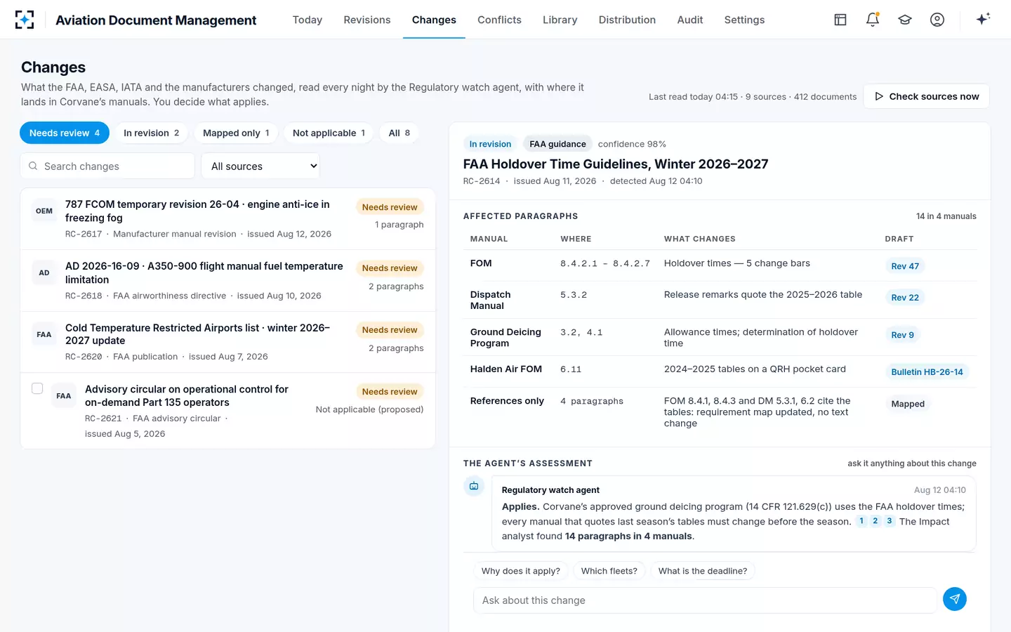Send the question with the paper-plane button
Viewport: 1011px width, 632px height.
(955, 599)
